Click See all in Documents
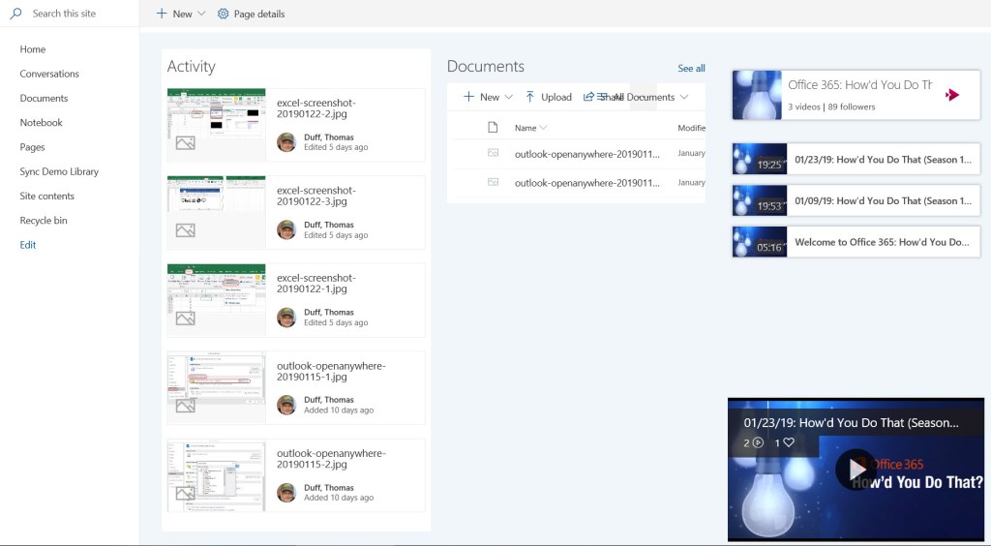 [x=691, y=68]
